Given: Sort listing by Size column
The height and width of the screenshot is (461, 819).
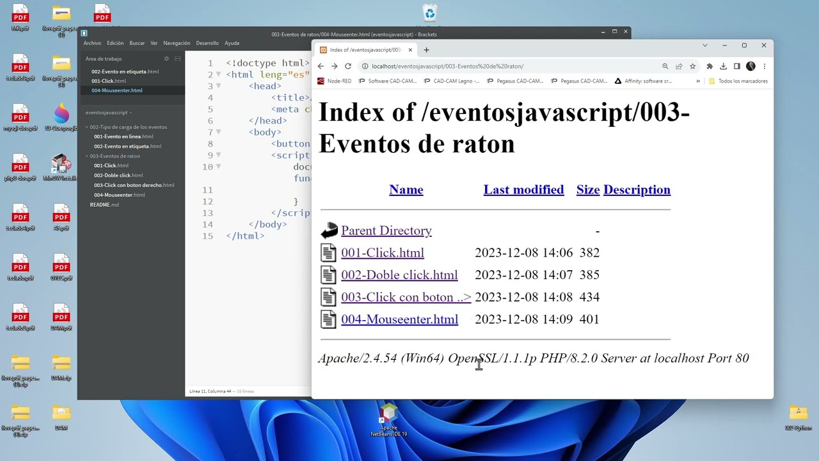Looking at the screenshot, I should (588, 190).
